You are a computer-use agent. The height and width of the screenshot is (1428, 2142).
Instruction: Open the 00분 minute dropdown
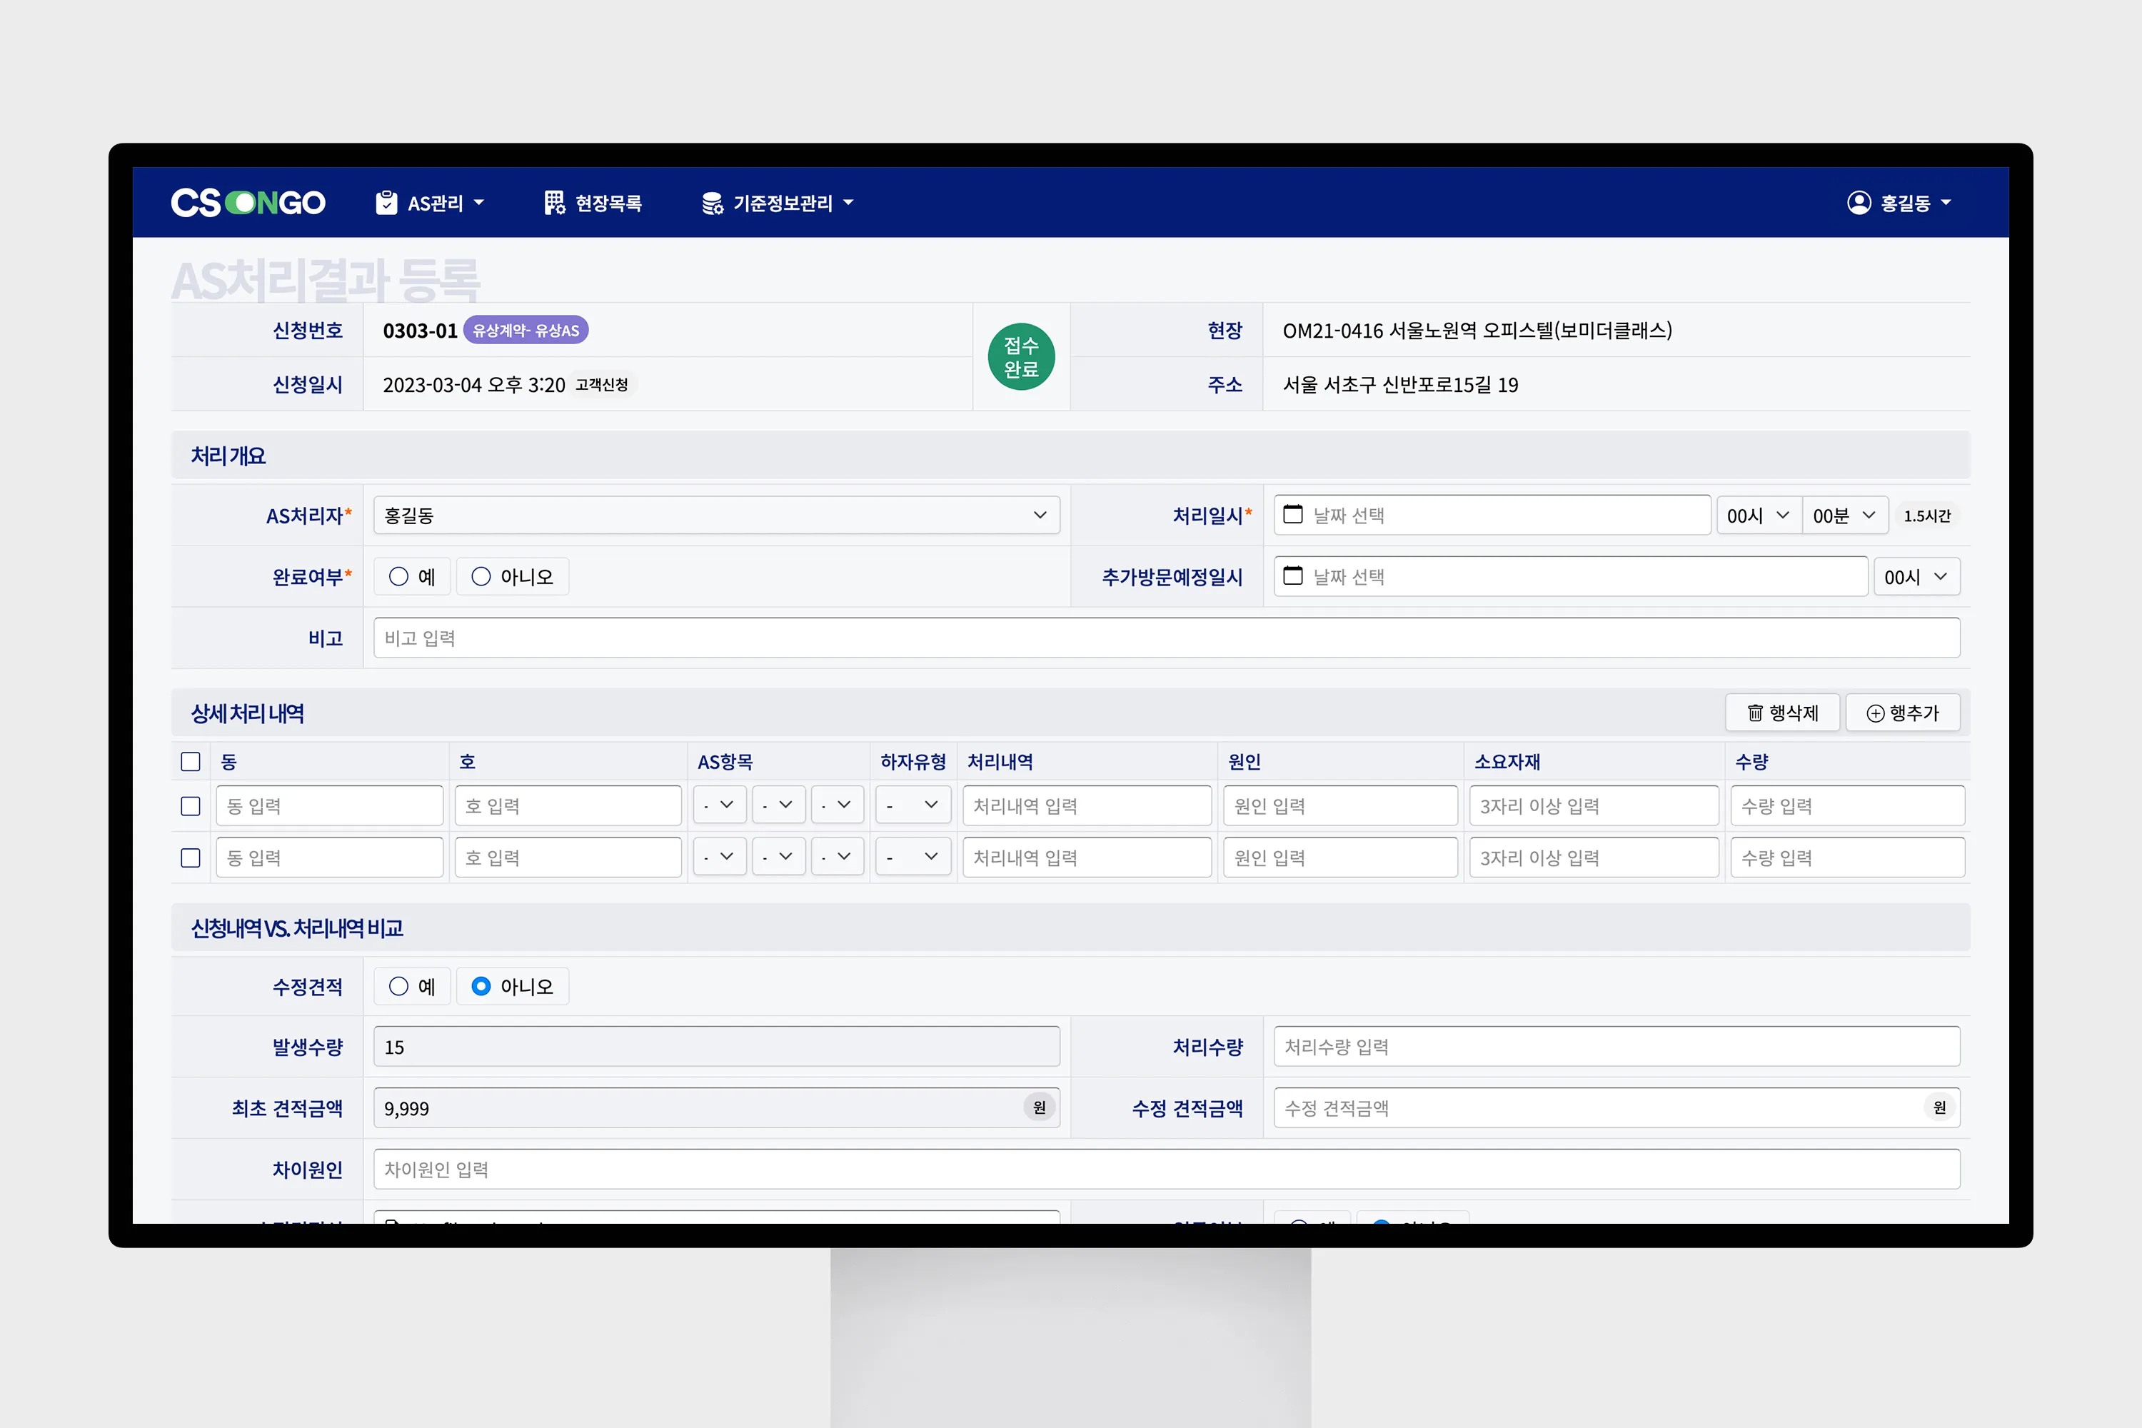click(1844, 516)
